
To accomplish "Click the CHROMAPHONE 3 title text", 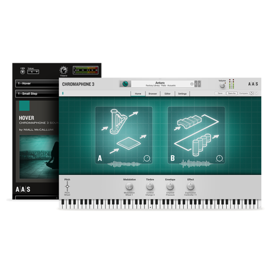I will point(78,84).
